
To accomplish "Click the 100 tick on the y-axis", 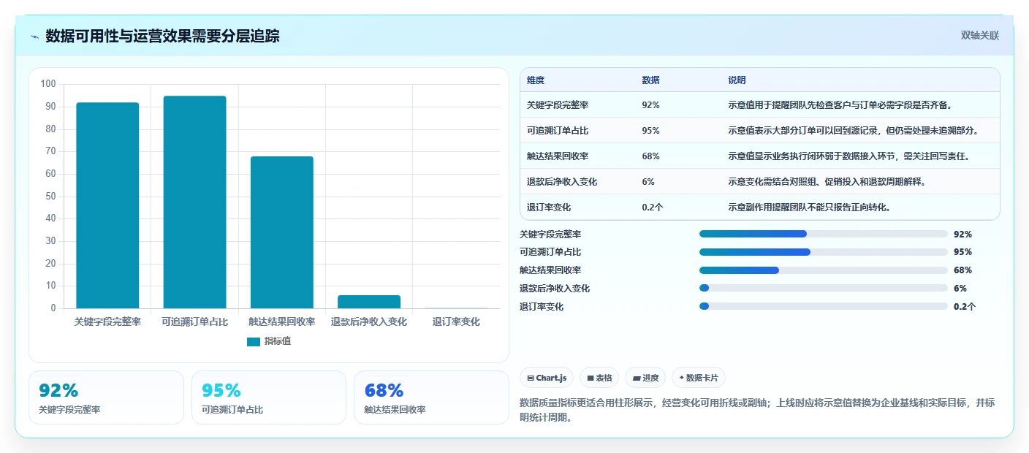I will click(48, 84).
